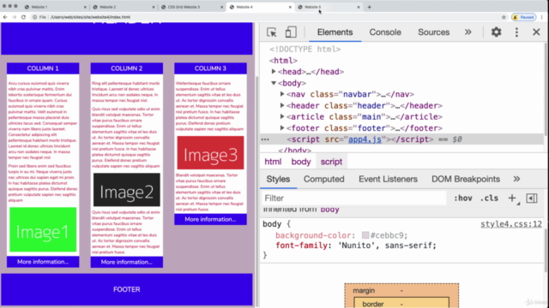The image size is (549, 308).
Task: Expand the nav navbar node
Action: (x=282, y=94)
